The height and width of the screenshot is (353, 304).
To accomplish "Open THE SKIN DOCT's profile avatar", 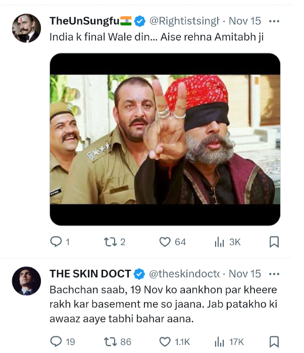I will click(x=26, y=281).
